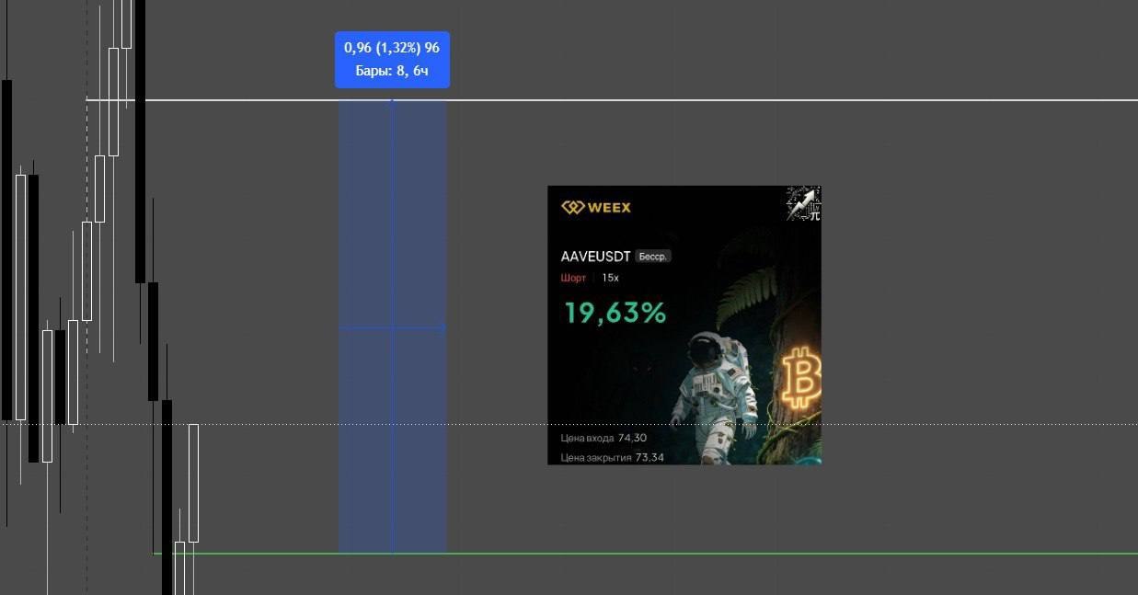This screenshot has width=1138, height=595.
Task: Click the Бесср. badge next to AAVEUSDT
Action: [x=653, y=257]
